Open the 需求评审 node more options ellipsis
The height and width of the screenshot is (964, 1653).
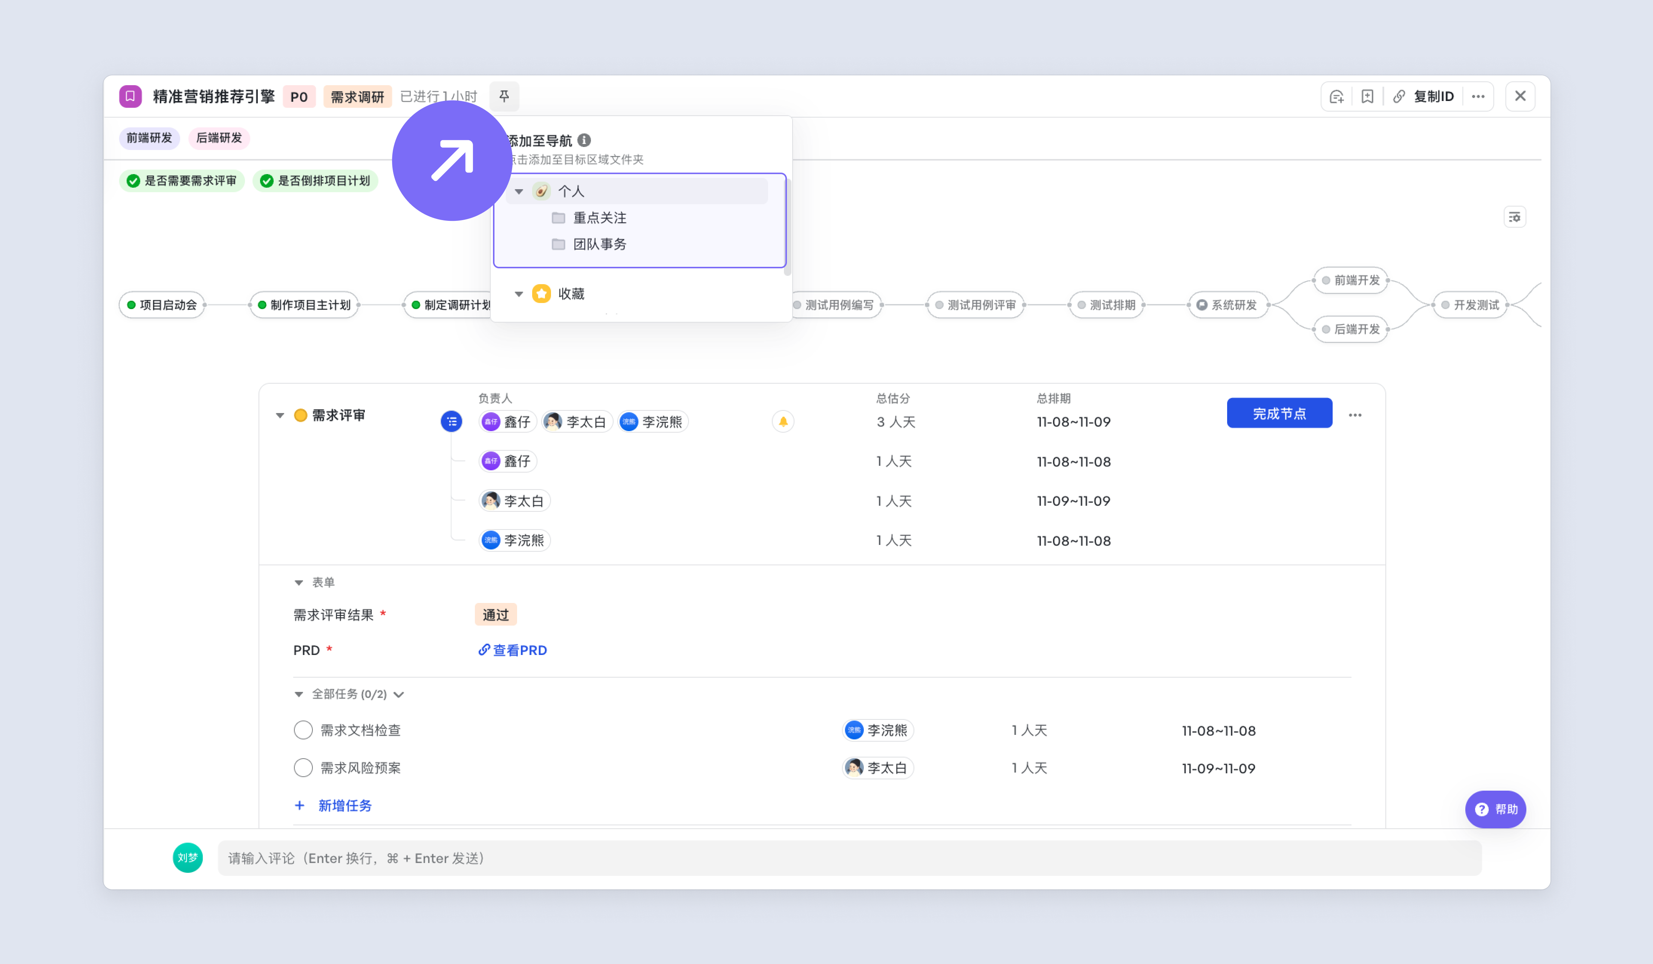(1355, 415)
